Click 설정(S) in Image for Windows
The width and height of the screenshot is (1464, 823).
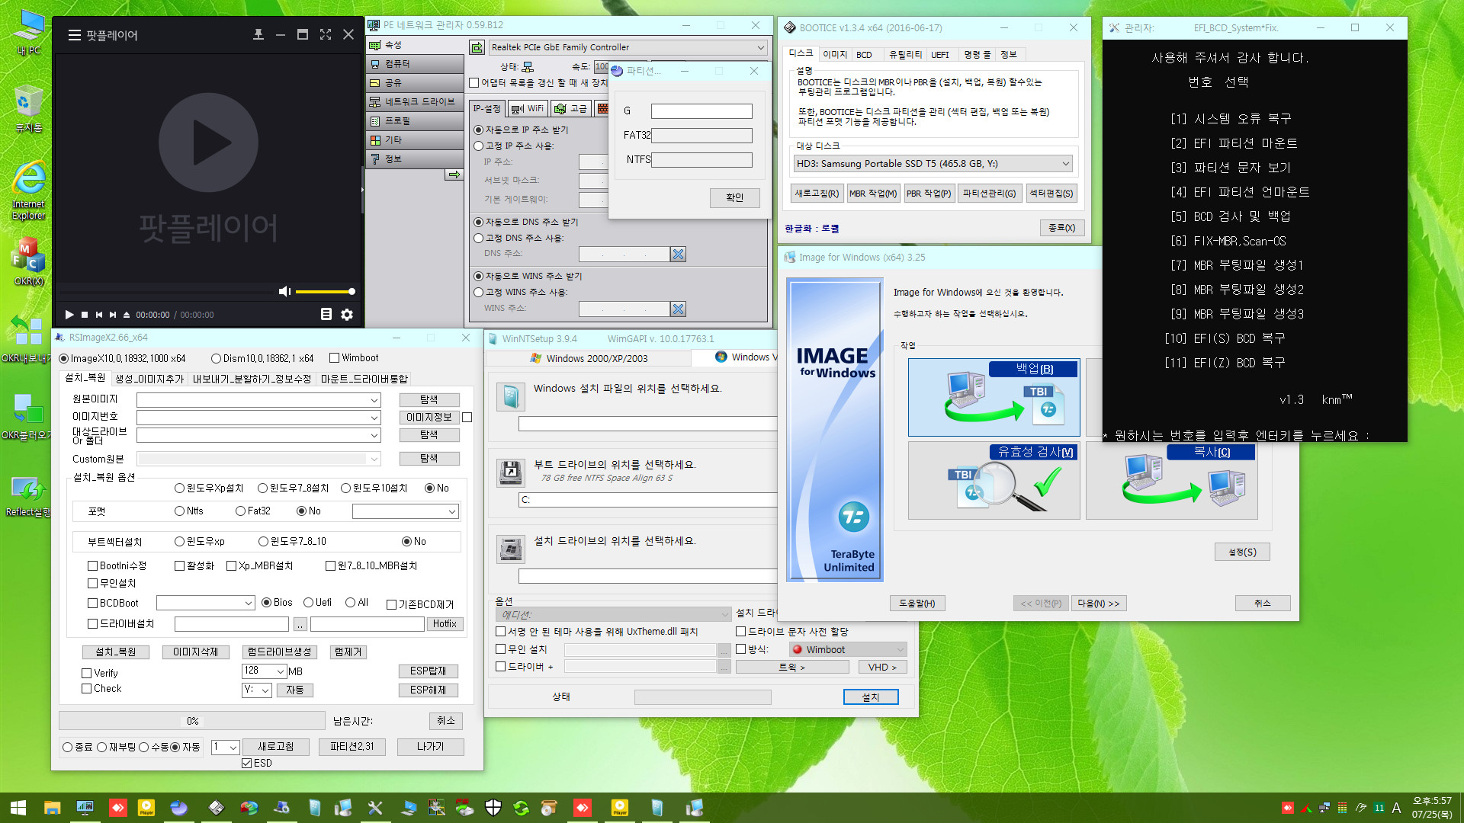tap(1242, 552)
